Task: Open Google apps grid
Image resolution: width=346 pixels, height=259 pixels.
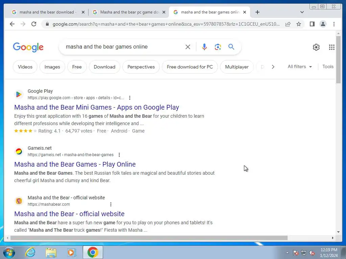Action: pos(332,47)
